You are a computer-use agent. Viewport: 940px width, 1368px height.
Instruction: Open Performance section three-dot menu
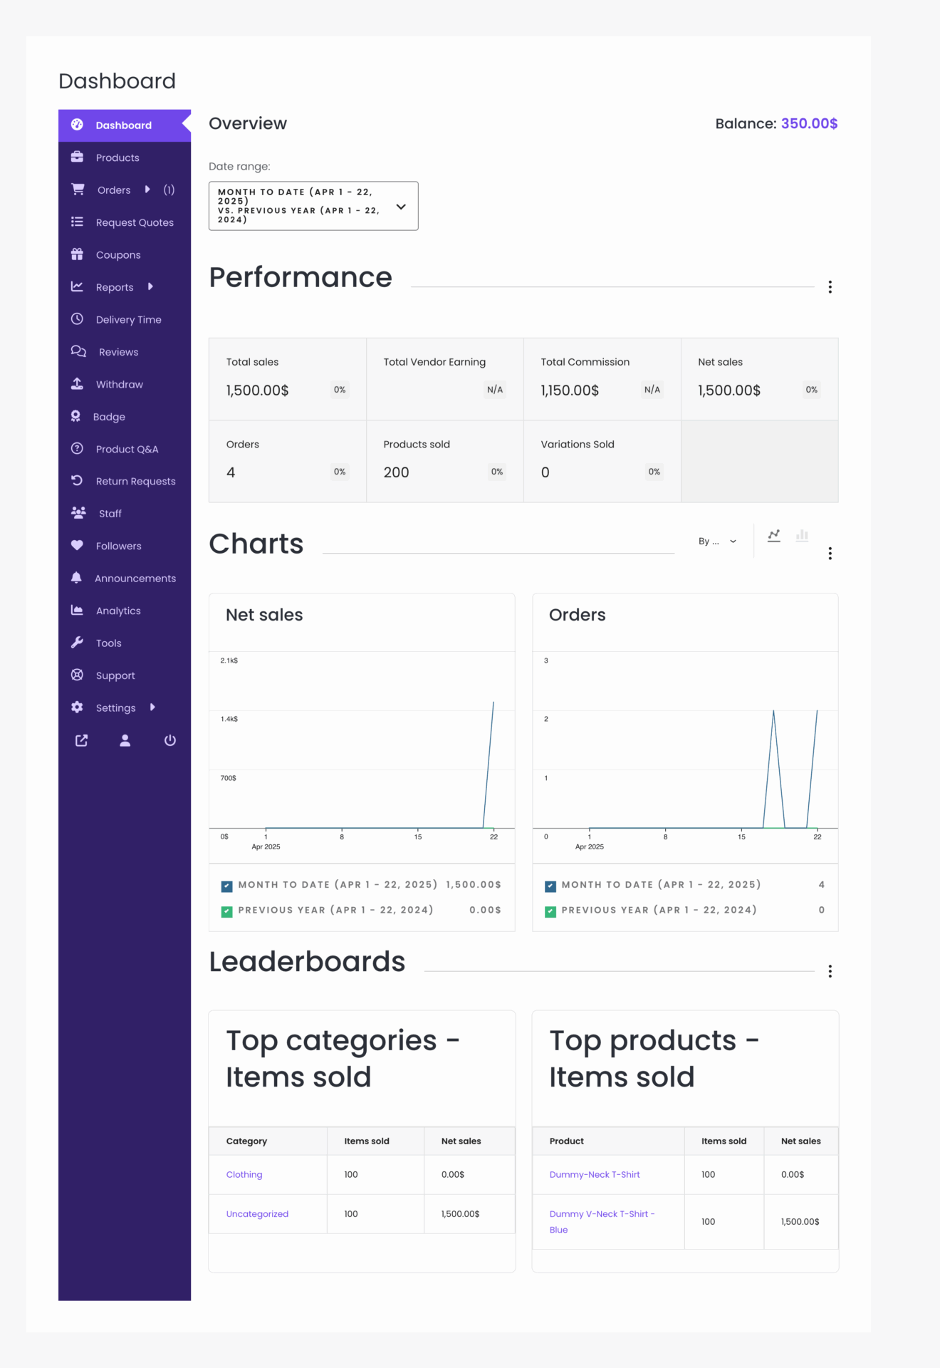pos(830,287)
